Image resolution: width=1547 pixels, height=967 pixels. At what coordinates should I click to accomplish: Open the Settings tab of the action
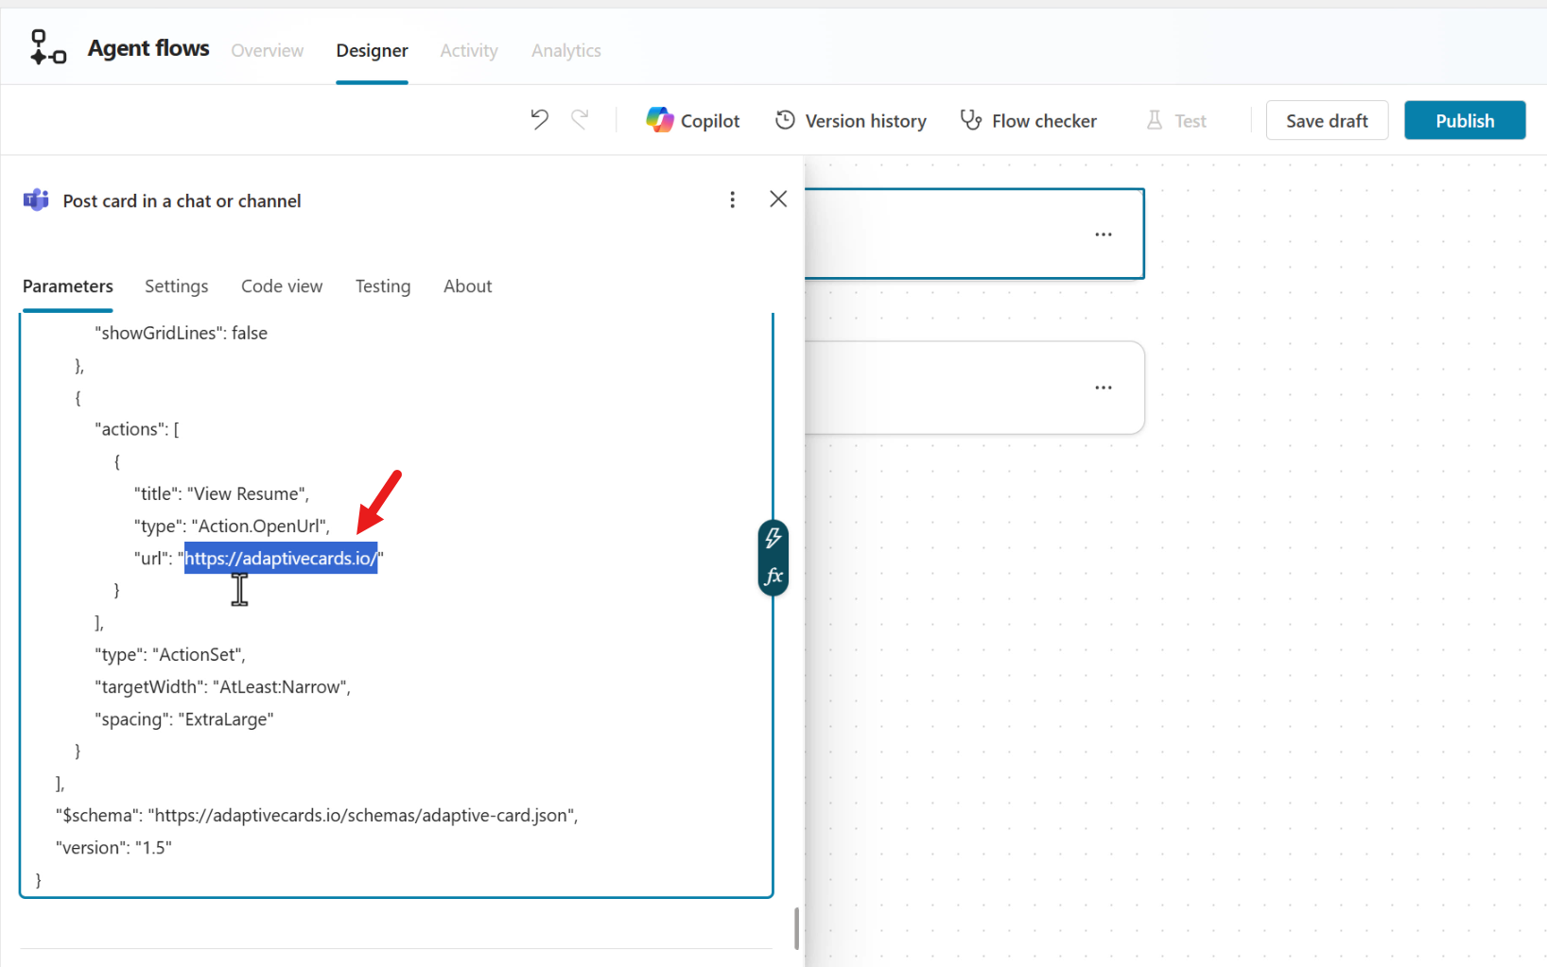pyautogui.click(x=176, y=285)
